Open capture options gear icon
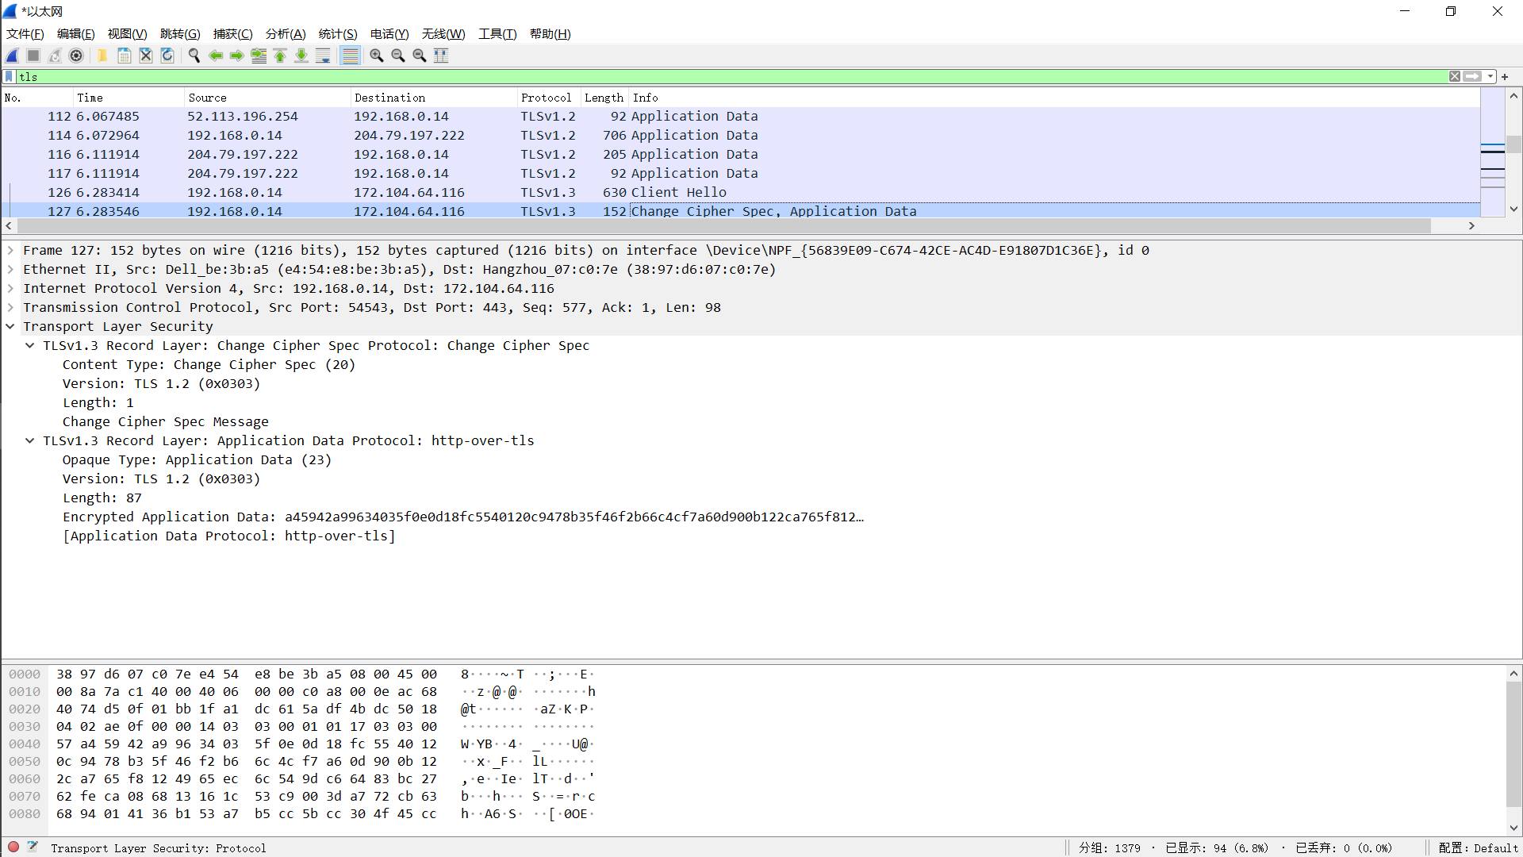The image size is (1523, 857). [76, 56]
